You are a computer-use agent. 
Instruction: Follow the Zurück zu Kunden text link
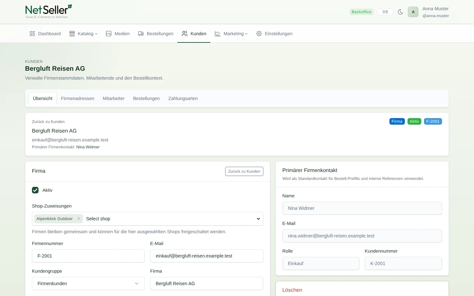coord(48,122)
